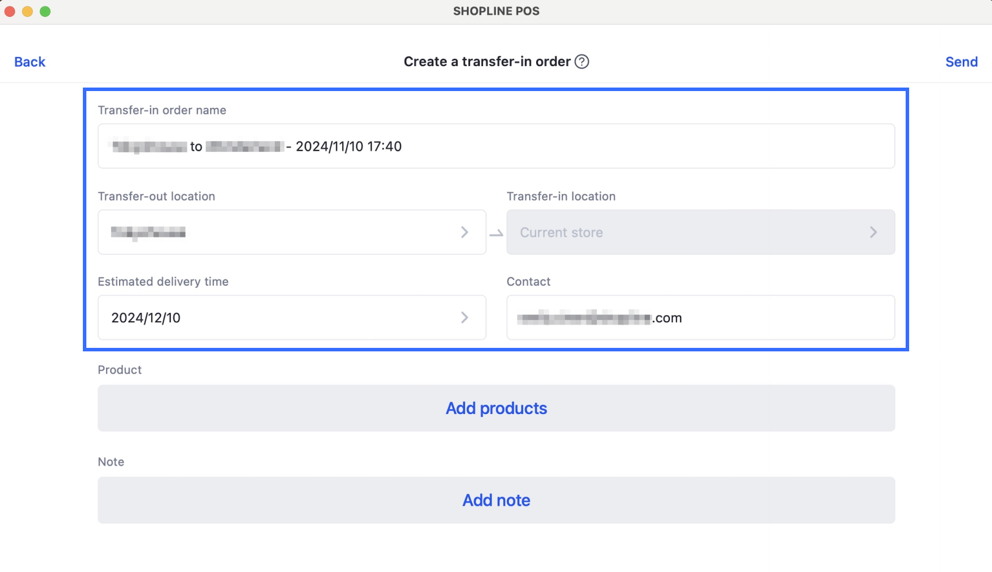This screenshot has width=992, height=572.
Task: Maximize the window with the green button
Action: pyautogui.click(x=45, y=11)
